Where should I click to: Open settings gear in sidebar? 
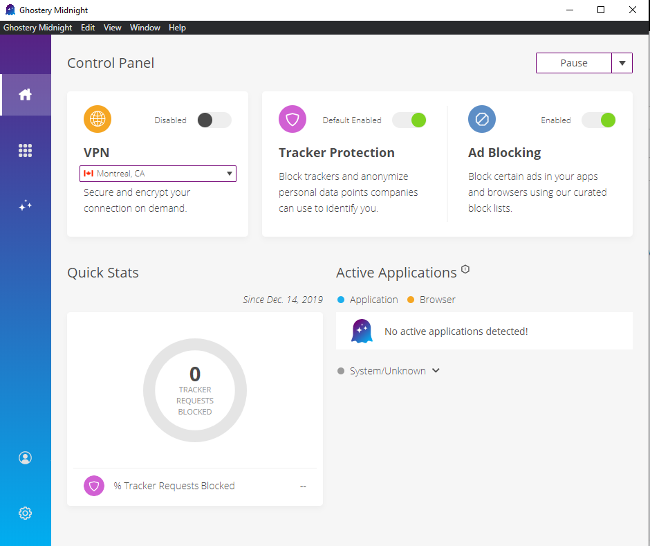point(26,513)
